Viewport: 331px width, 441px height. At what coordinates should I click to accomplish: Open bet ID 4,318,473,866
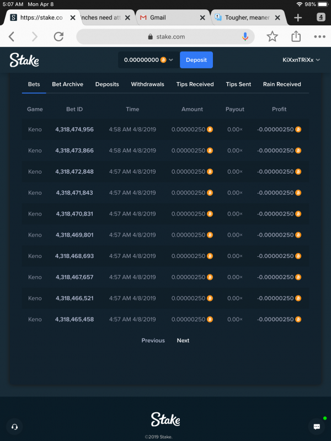pyautogui.click(x=74, y=150)
